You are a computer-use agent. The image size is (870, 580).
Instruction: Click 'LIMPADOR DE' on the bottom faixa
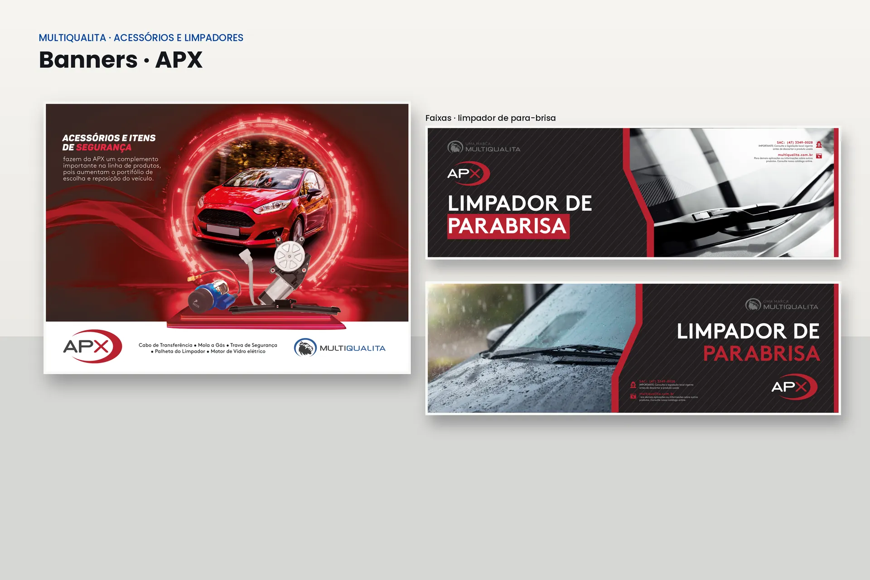pyautogui.click(x=748, y=331)
